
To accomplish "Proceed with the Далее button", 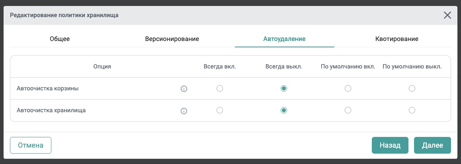I will (x=432, y=145).
